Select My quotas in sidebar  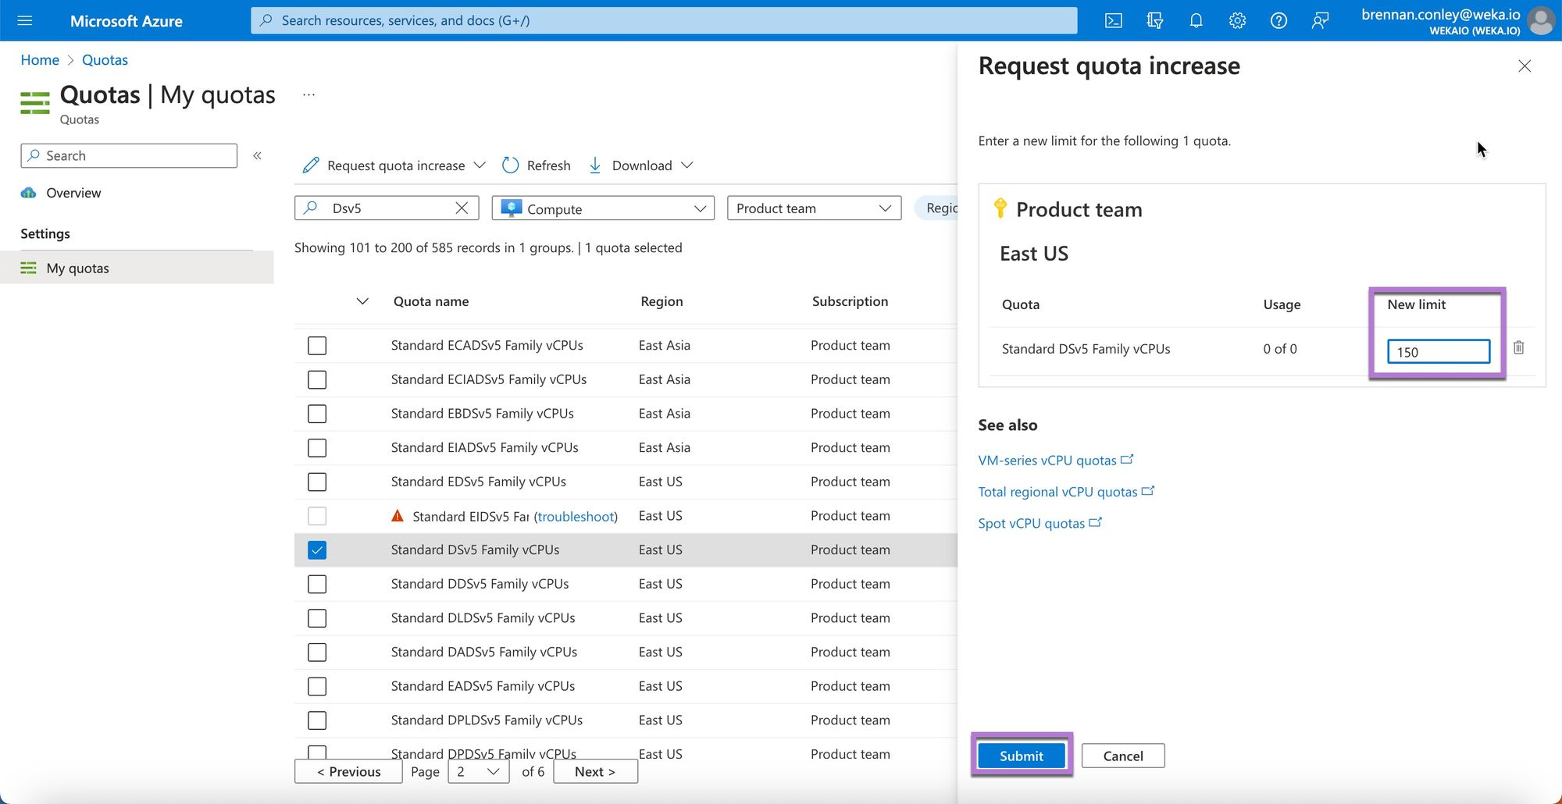[x=77, y=269]
